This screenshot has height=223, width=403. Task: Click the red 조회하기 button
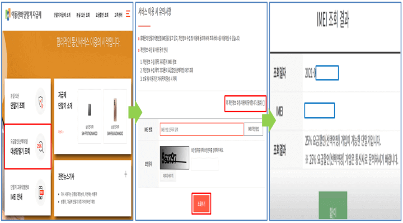(x=201, y=204)
